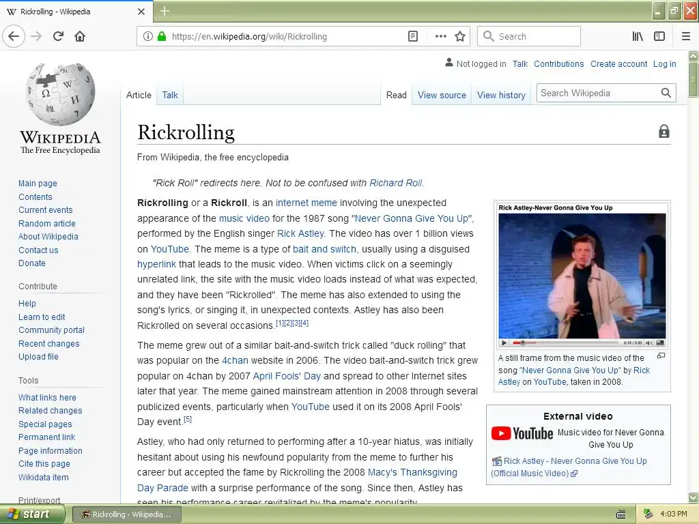The width and height of the screenshot is (699, 524).
Task: Follow the internet meme link
Action: tap(306, 203)
